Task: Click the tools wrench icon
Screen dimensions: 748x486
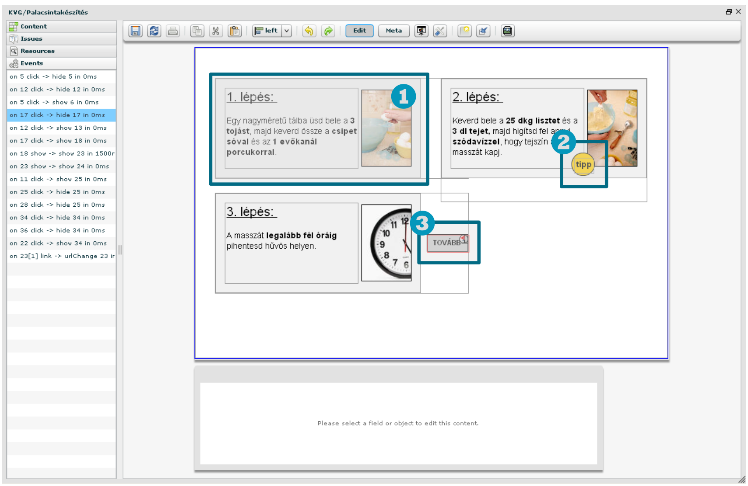Action: click(x=440, y=31)
